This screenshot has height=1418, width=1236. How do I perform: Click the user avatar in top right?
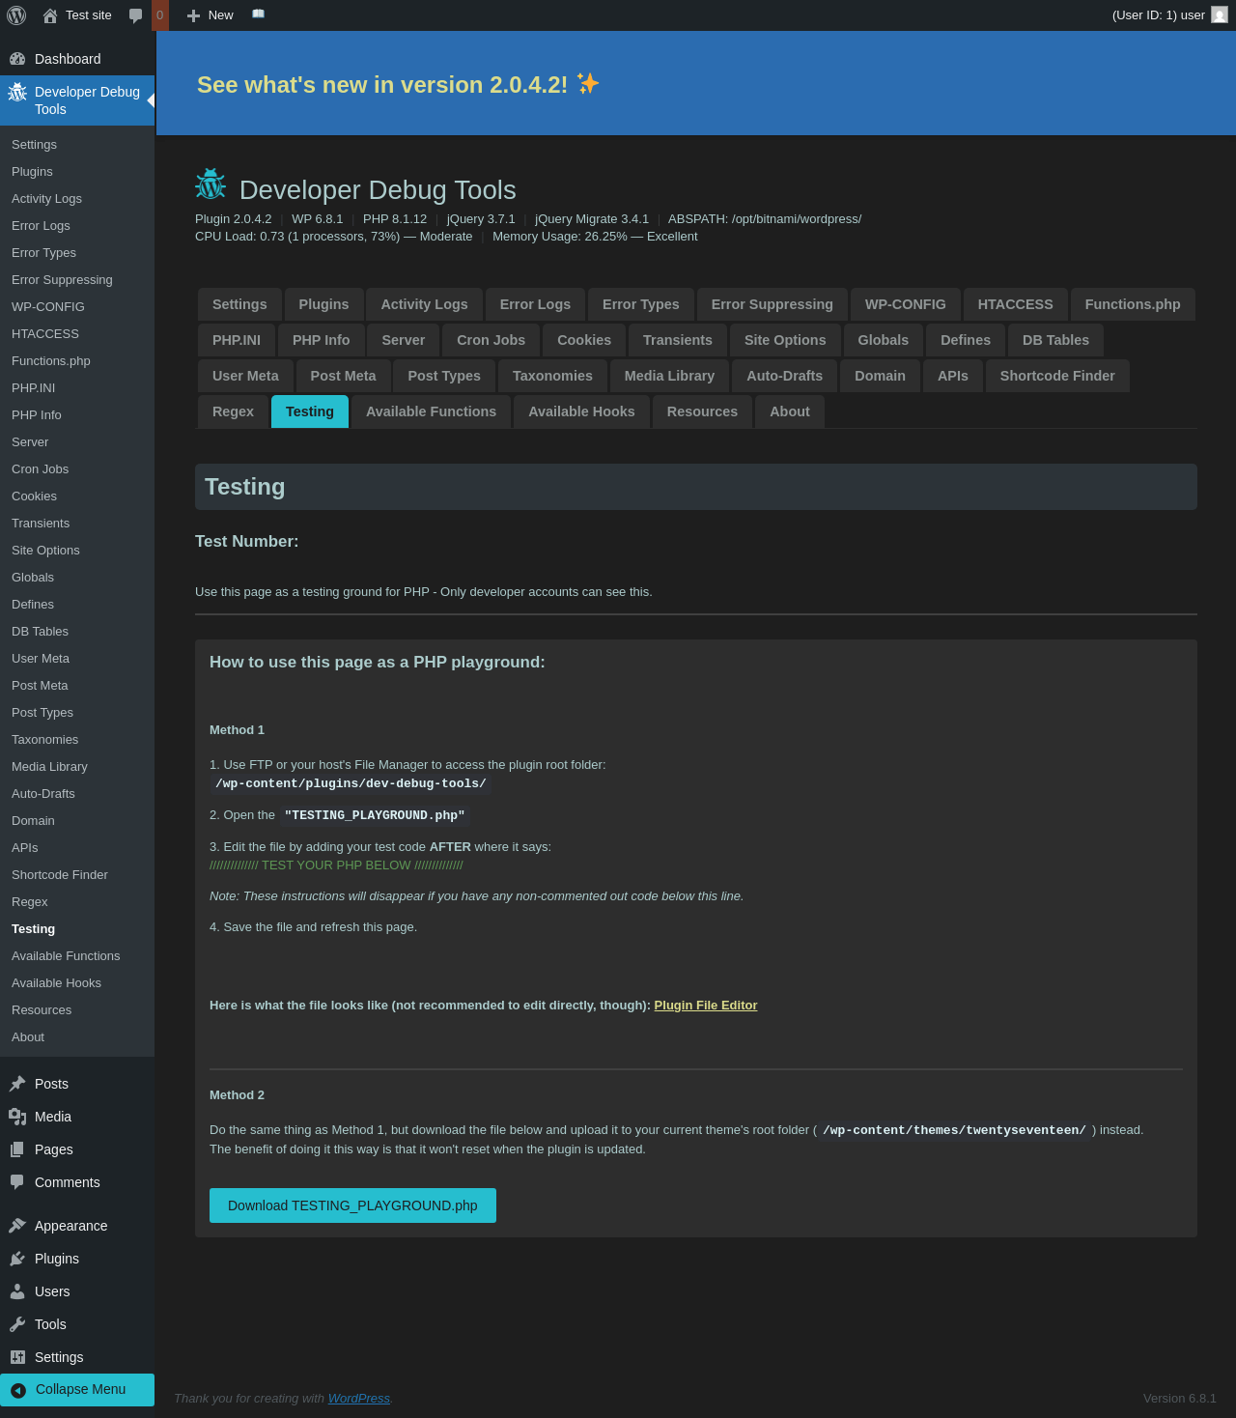[1220, 15]
